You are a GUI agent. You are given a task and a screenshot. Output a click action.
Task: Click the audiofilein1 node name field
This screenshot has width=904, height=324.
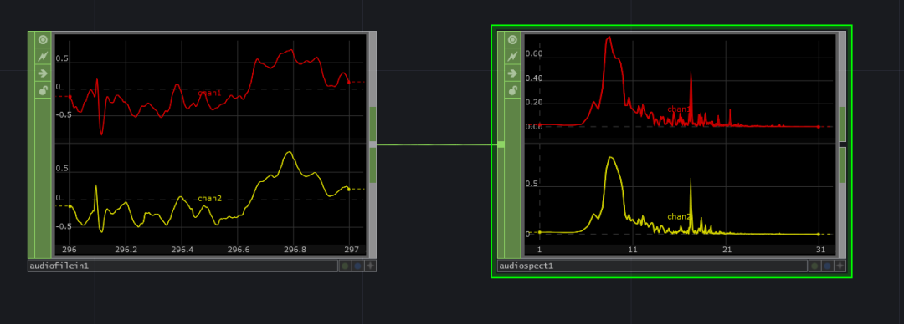[182, 266]
